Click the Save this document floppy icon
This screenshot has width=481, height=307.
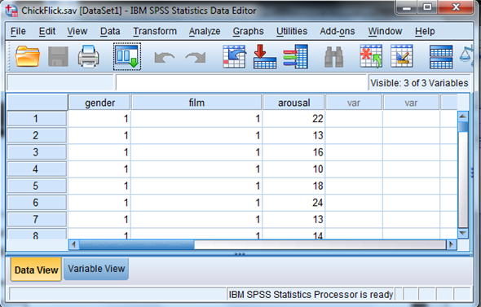tap(58, 57)
